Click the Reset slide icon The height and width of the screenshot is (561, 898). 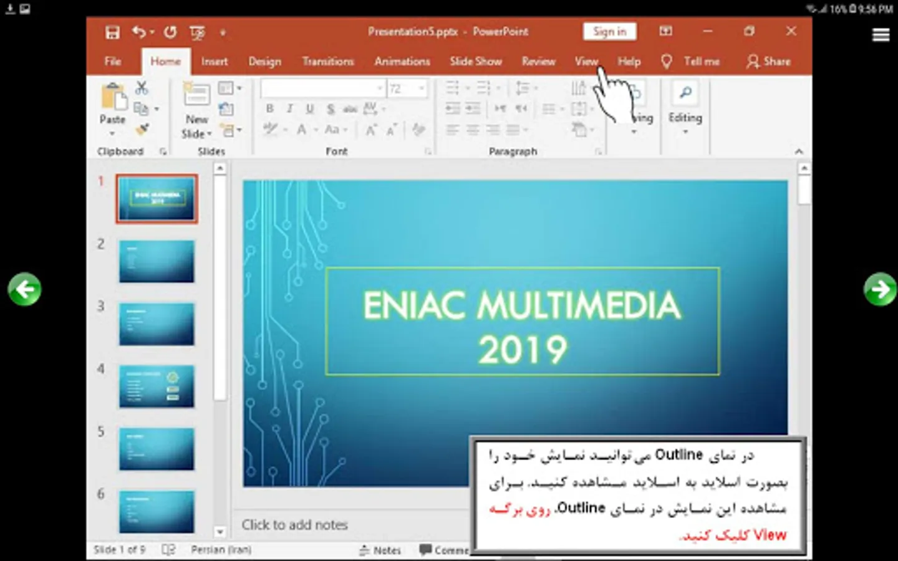coord(226,109)
